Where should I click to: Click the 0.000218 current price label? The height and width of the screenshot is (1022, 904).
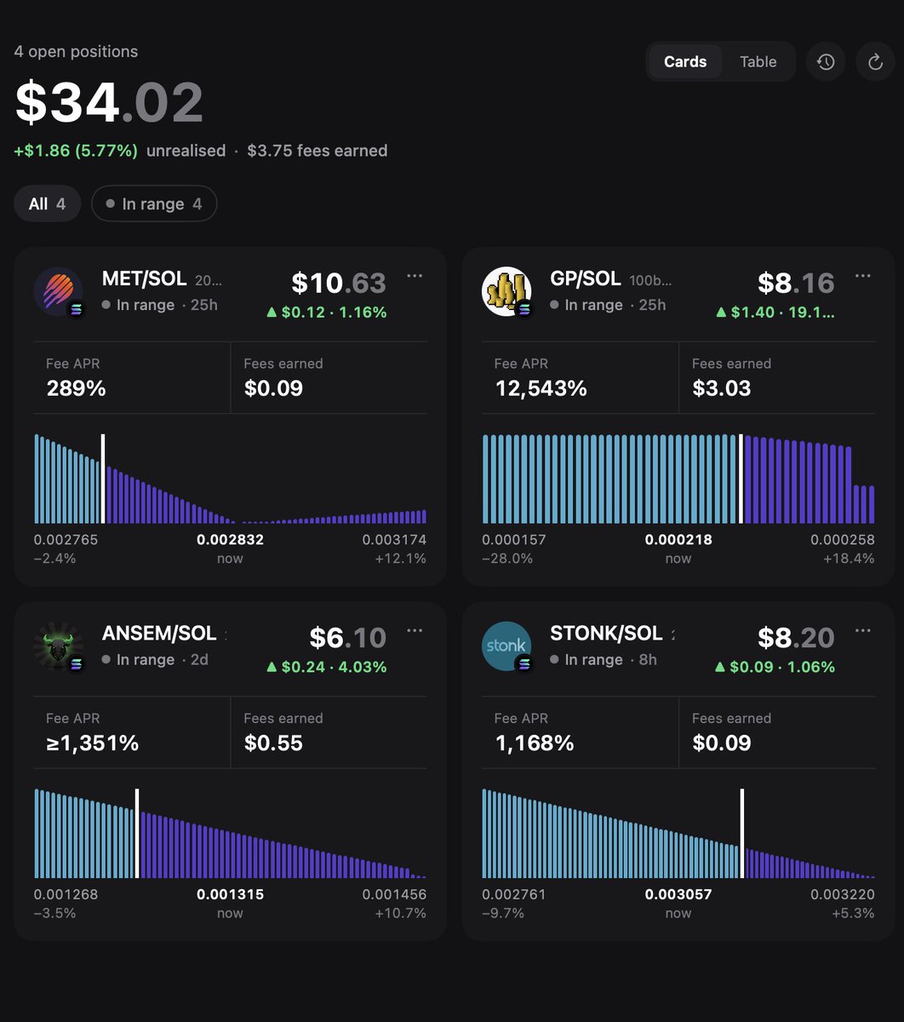pyautogui.click(x=678, y=540)
